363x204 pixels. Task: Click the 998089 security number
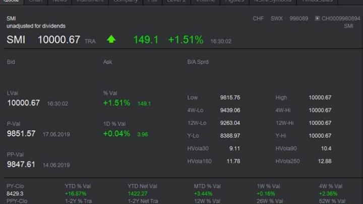click(299, 19)
